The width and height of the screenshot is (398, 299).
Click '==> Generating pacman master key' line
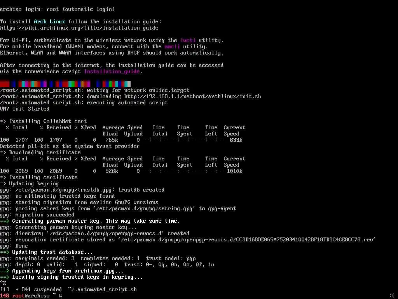click(x=90, y=221)
